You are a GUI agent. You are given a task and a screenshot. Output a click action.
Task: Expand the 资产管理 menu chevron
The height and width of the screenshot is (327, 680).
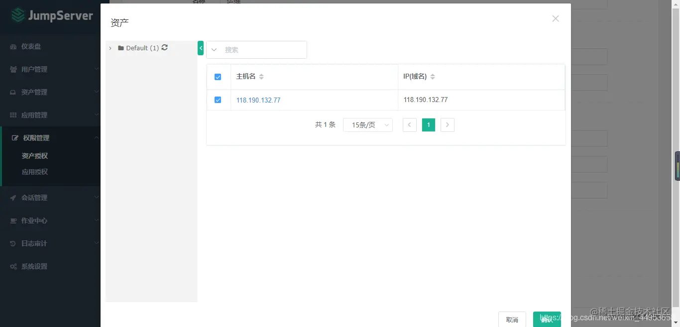click(97, 92)
